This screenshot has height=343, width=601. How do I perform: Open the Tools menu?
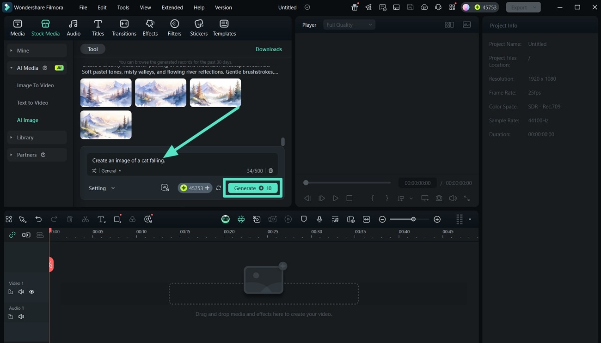[123, 7]
